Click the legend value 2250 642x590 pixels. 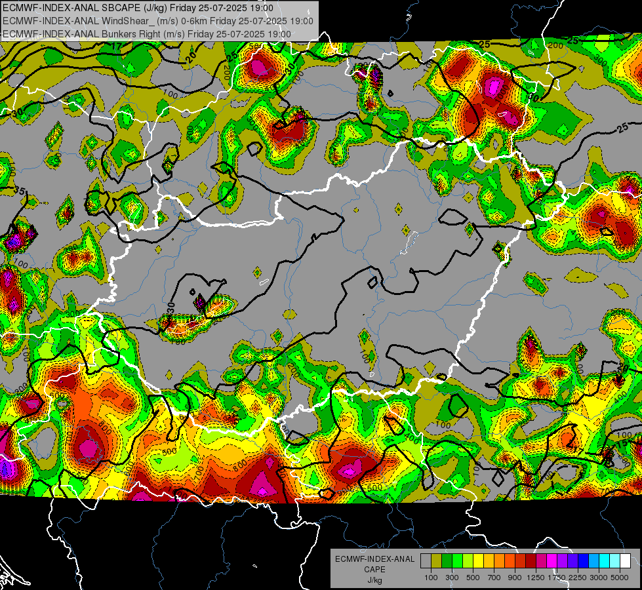pos(578,578)
